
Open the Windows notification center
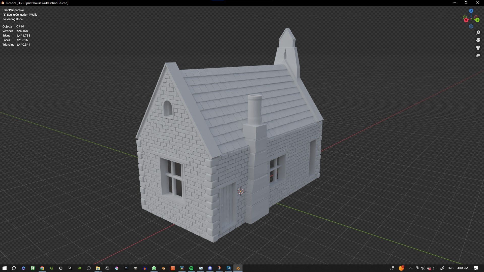point(475,268)
